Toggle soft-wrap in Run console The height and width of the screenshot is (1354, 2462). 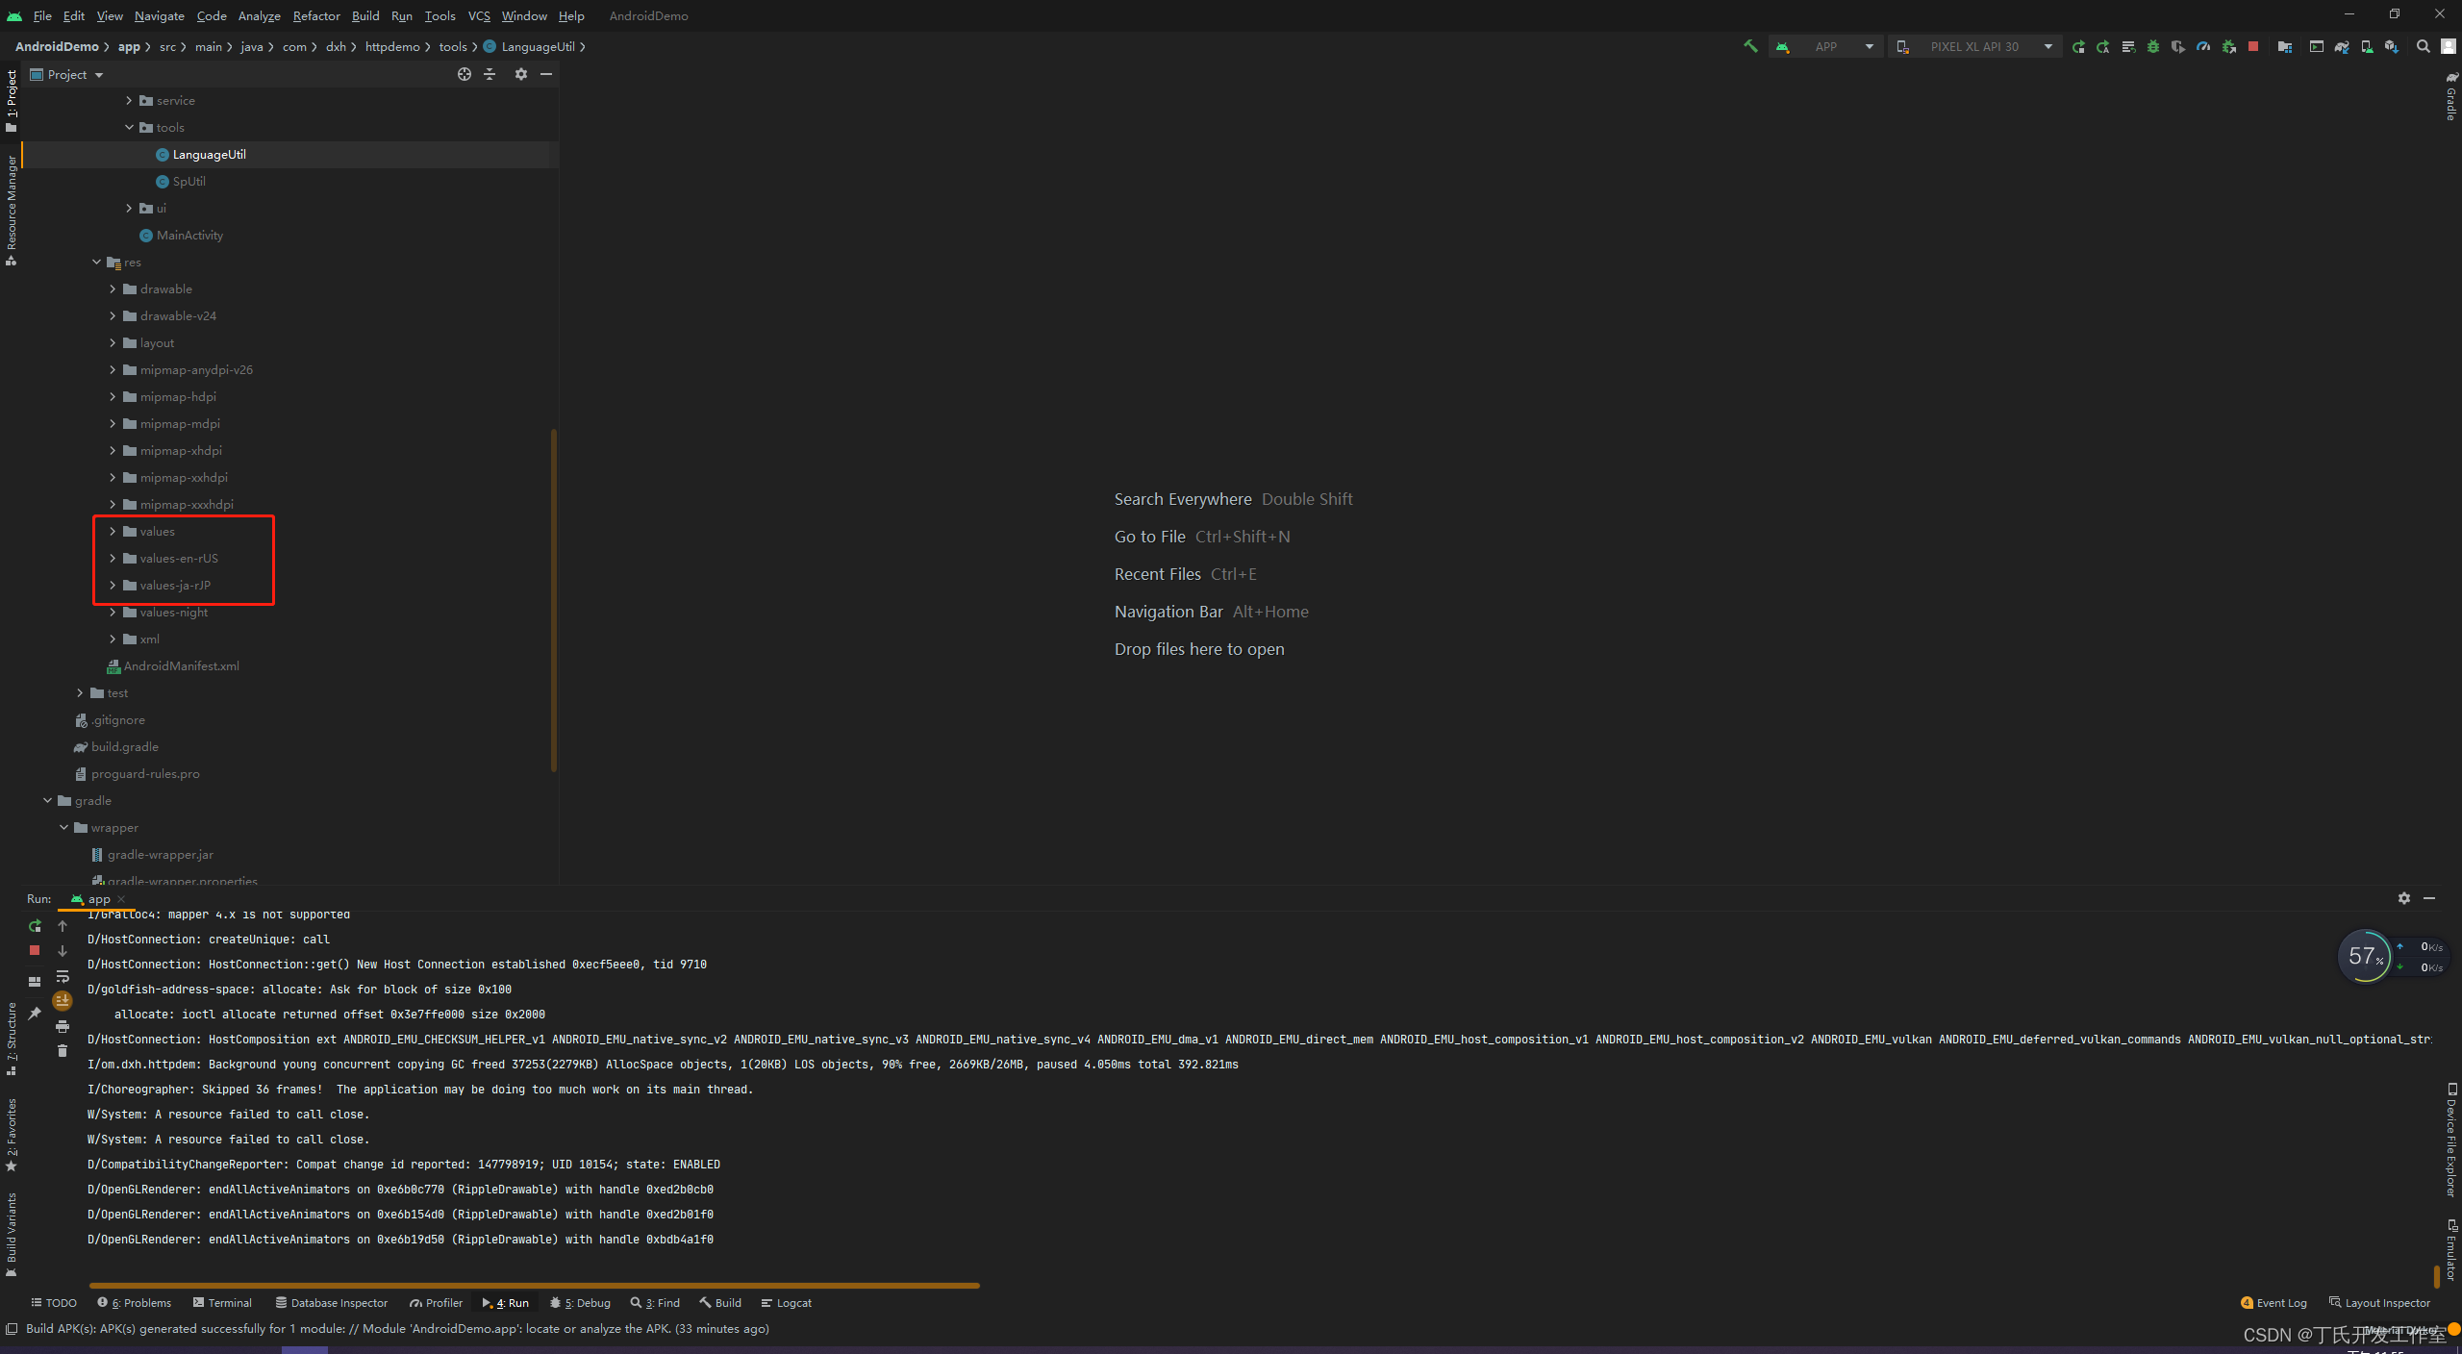[63, 976]
